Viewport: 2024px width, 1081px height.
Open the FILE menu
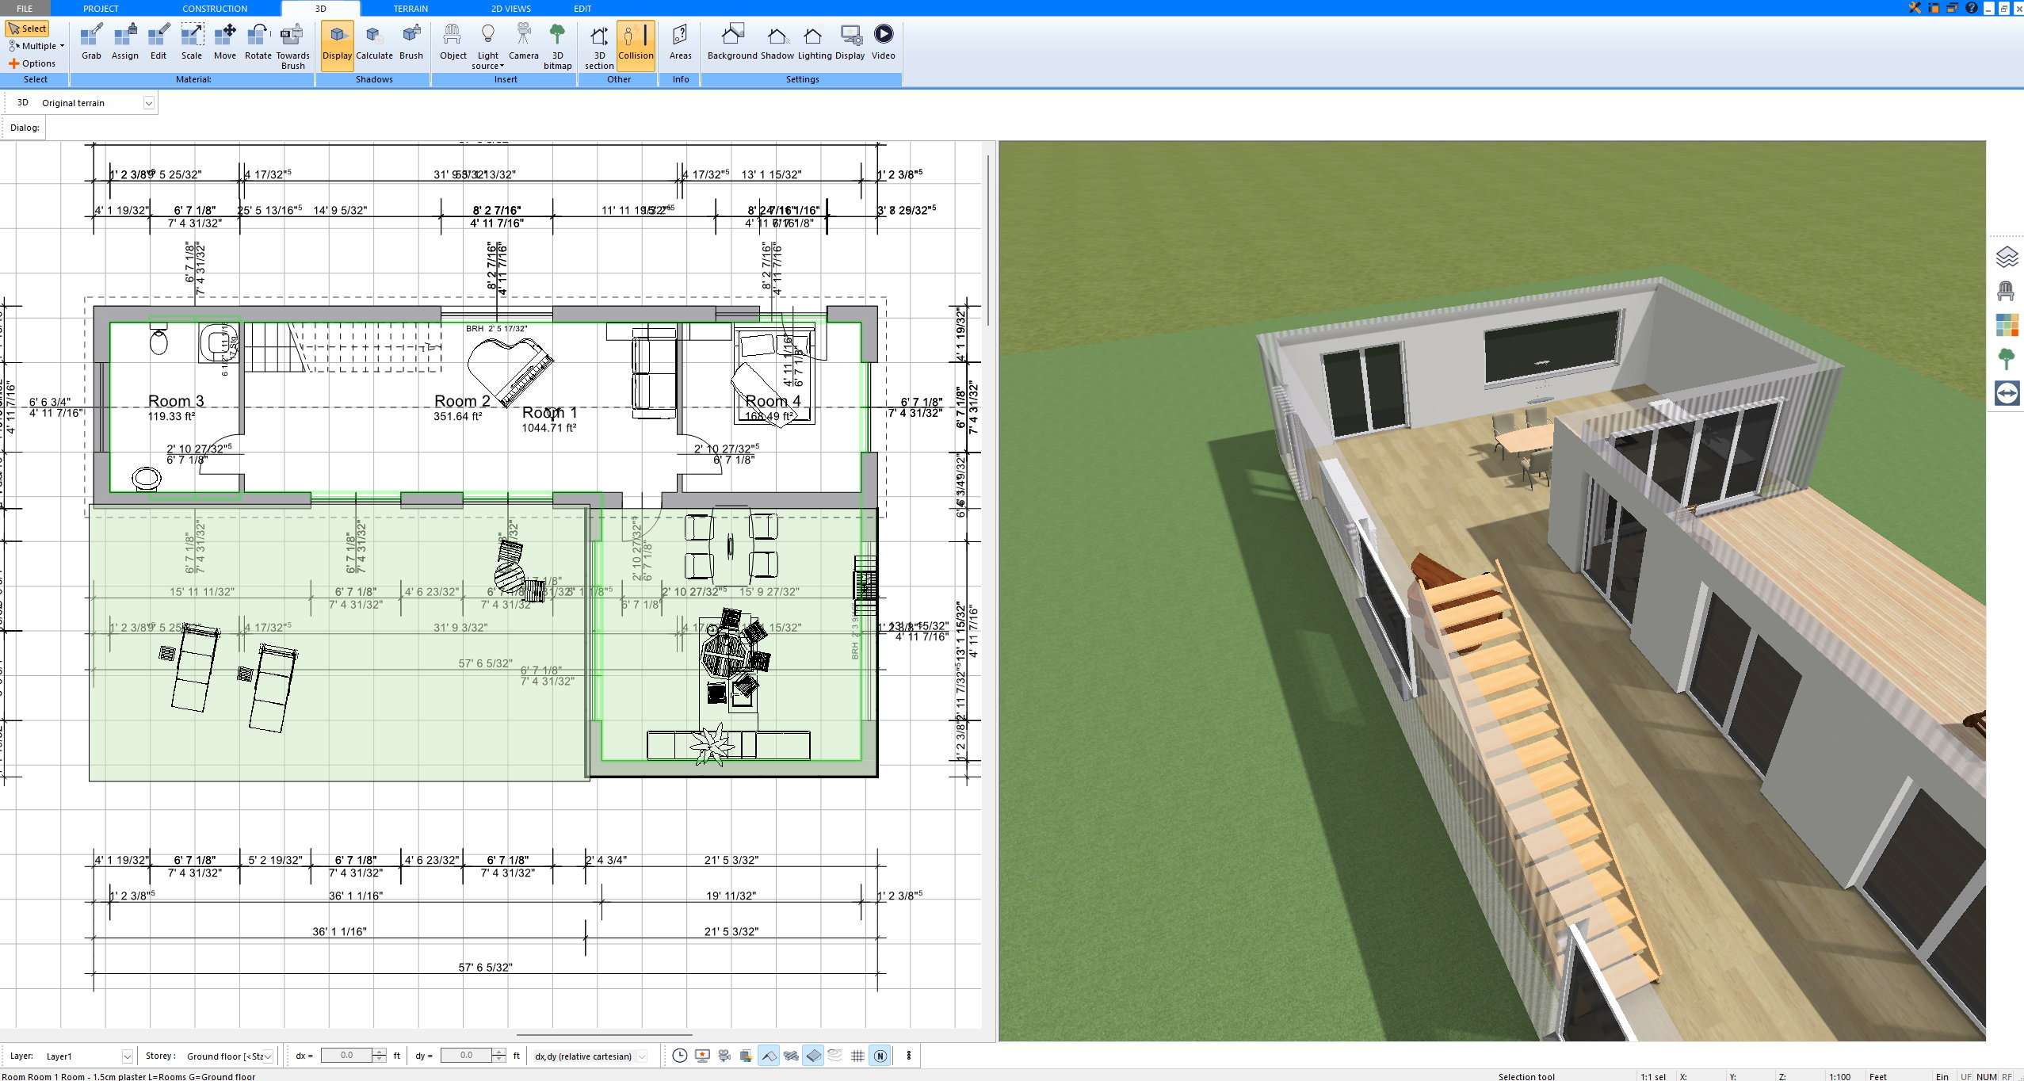pos(25,8)
